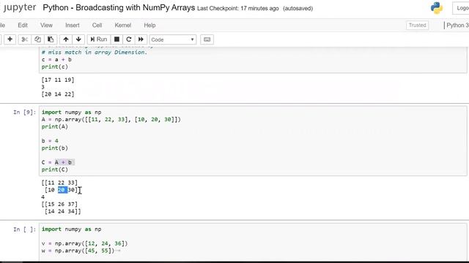
Task: Move selected cell up arrow
Action: pyautogui.click(x=66, y=39)
